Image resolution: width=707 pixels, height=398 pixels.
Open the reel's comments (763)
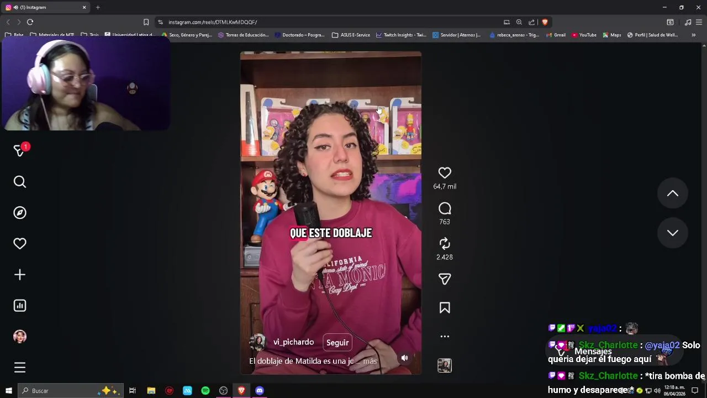[x=445, y=208]
